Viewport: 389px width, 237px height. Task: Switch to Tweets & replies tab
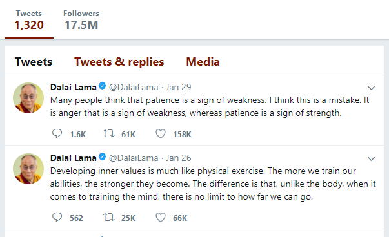(119, 62)
